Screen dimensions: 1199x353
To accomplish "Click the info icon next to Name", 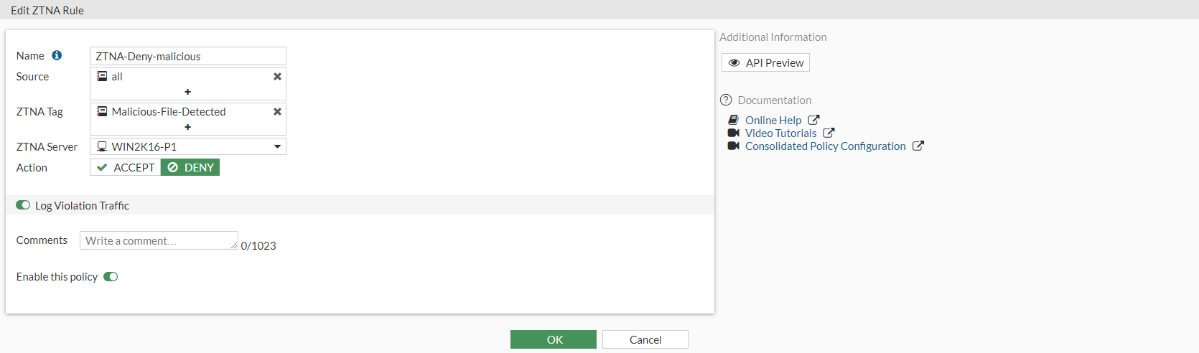I will (x=57, y=55).
